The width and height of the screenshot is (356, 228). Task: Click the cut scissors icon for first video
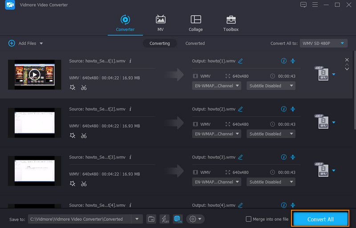(84, 87)
